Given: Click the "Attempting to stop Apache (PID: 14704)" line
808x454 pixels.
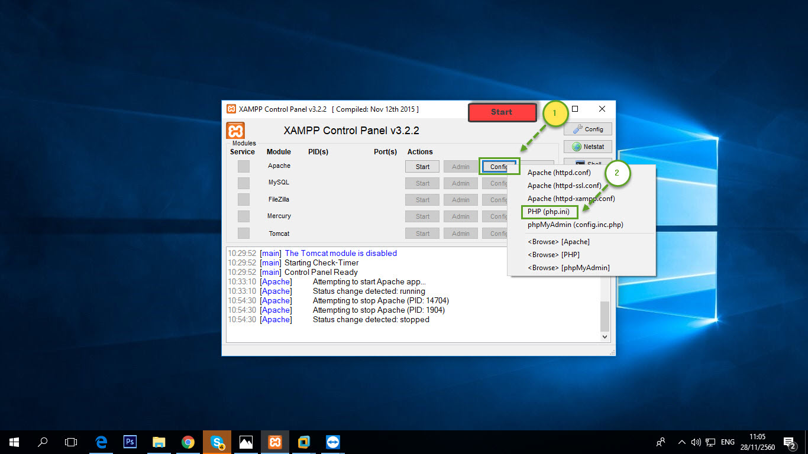Looking at the screenshot, I should pyautogui.click(x=381, y=300).
